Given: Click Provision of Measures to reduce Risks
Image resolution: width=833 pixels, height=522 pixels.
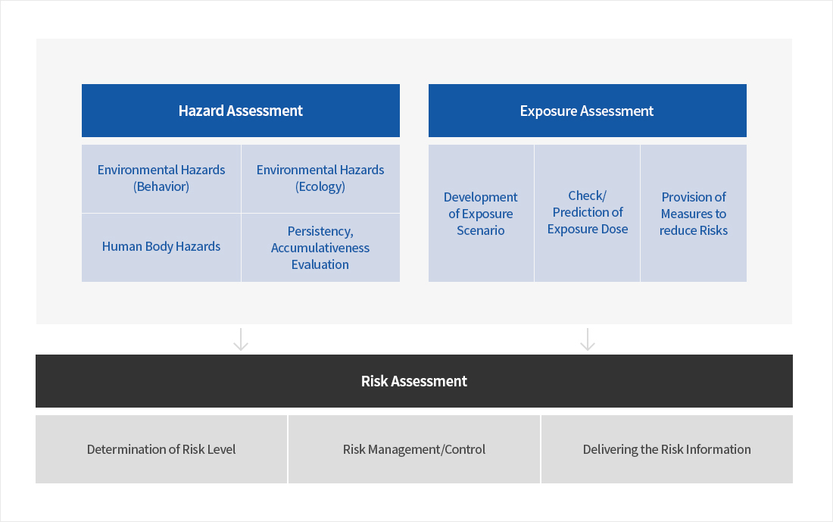Looking at the screenshot, I should (694, 214).
